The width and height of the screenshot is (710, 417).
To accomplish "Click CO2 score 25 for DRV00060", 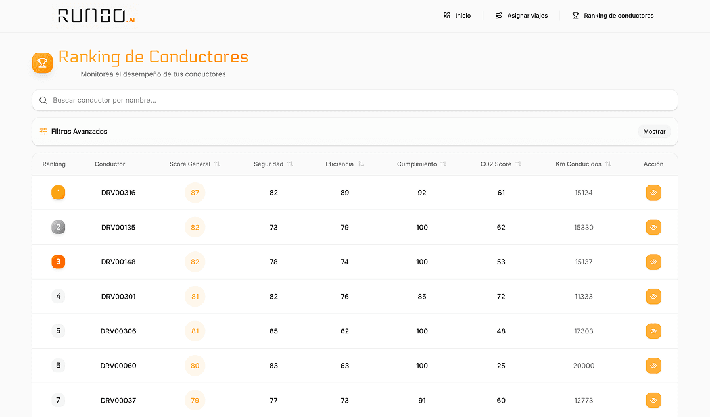I will click(x=501, y=366).
